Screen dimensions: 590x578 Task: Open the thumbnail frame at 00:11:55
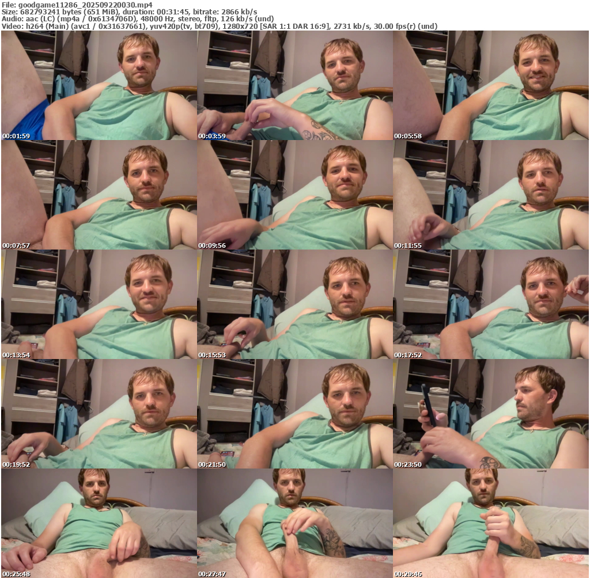click(x=491, y=195)
